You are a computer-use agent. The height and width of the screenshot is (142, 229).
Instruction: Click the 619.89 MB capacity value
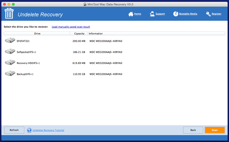click(79, 63)
